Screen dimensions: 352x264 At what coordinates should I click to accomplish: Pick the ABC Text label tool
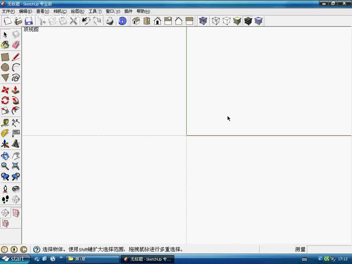coord(16,133)
